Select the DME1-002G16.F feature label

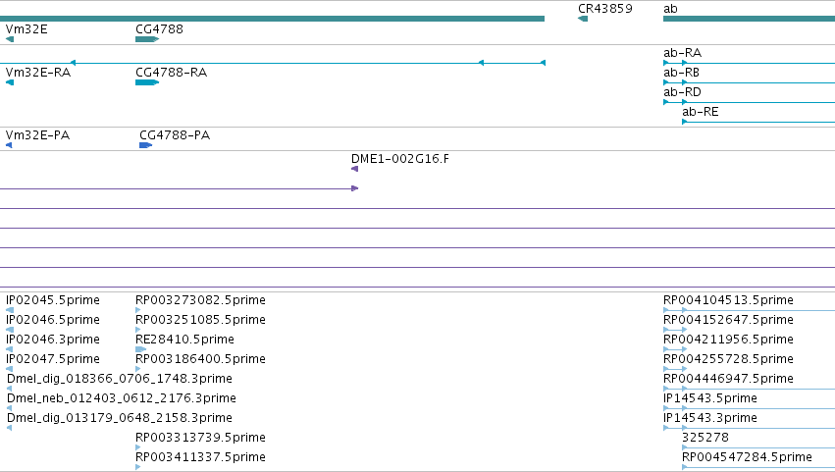click(x=400, y=159)
